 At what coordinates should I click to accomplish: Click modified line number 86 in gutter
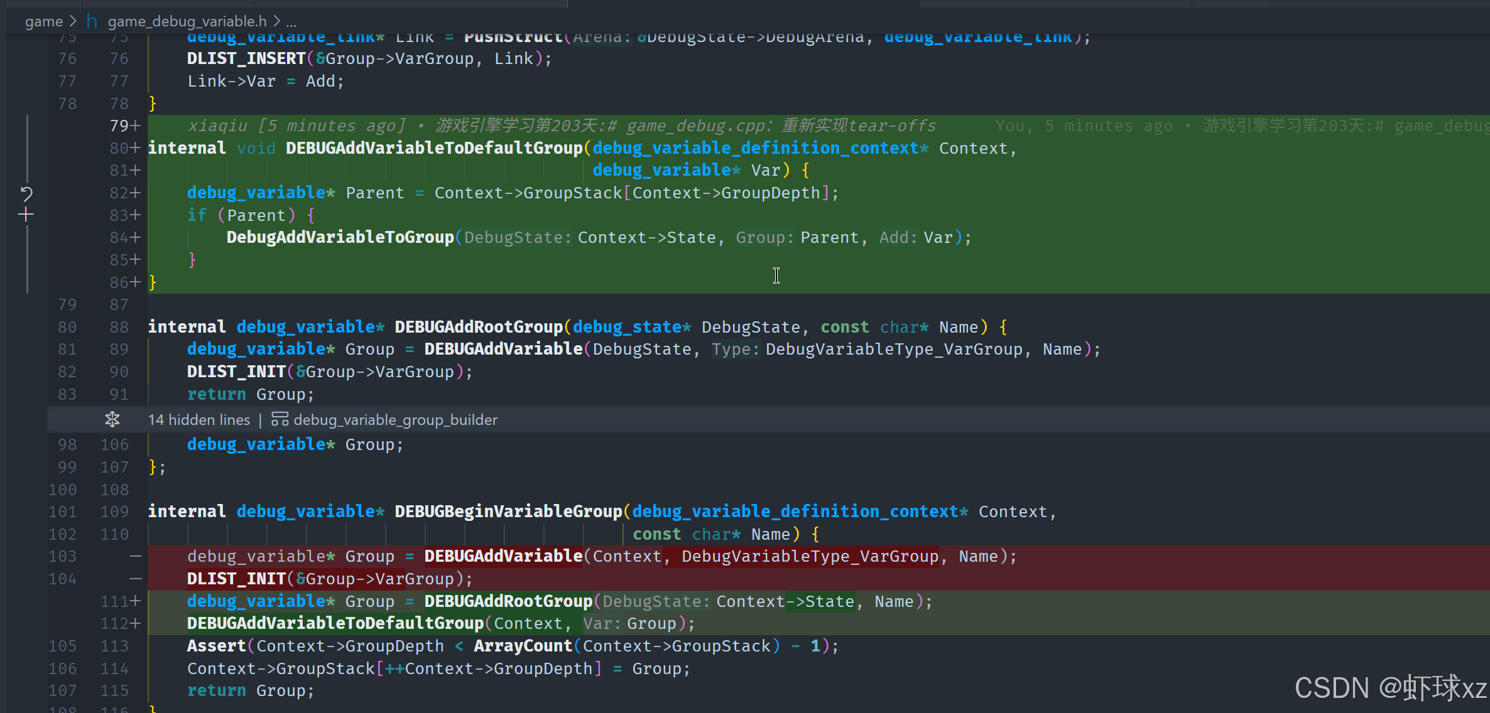(119, 282)
